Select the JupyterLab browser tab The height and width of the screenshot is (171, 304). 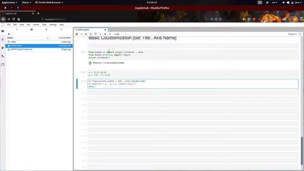(18, 13)
